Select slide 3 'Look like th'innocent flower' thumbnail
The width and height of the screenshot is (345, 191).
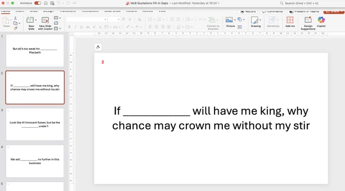pyautogui.click(x=35, y=124)
